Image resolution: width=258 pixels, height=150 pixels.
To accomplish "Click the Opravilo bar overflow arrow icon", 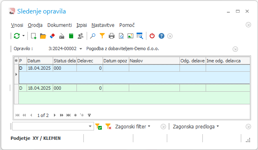I will [x=235, y=49].
